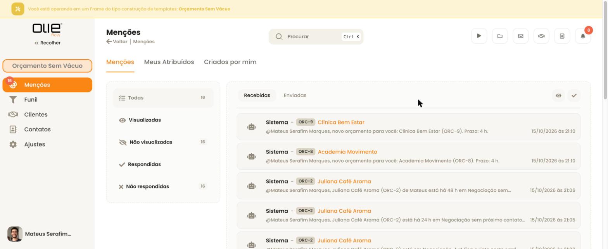
Task: Click the Funil funnel icon in sidebar
Action: 13,100
